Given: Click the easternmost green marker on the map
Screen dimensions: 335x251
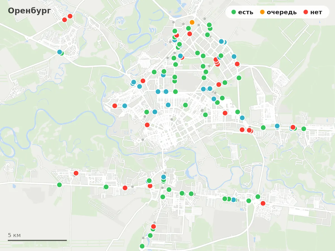Looking at the screenshot, I should [x=304, y=129].
